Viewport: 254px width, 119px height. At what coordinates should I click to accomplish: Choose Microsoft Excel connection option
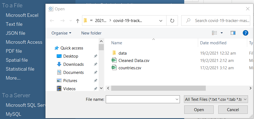pyautogui.click(x=22, y=15)
